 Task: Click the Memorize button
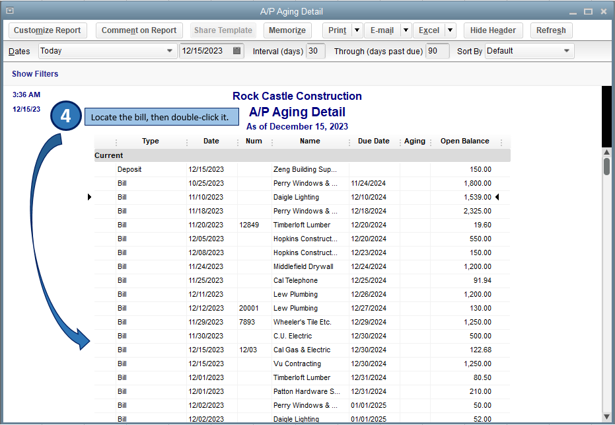[288, 30]
